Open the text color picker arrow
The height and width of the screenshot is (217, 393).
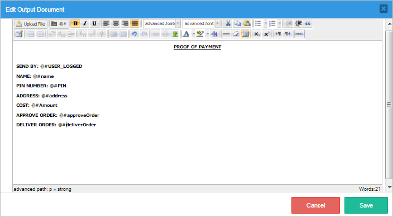point(194,34)
